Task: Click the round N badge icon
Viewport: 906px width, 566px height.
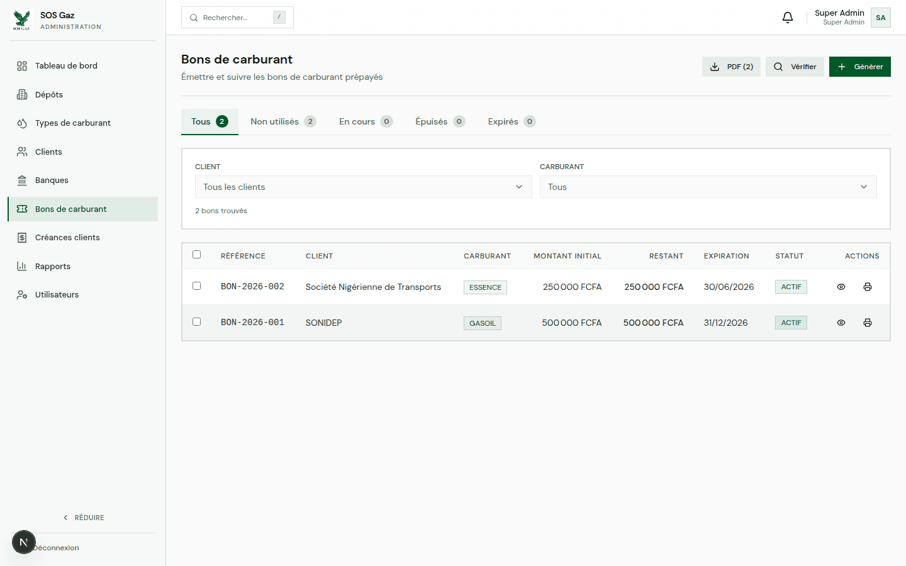Action: (x=24, y=542)
